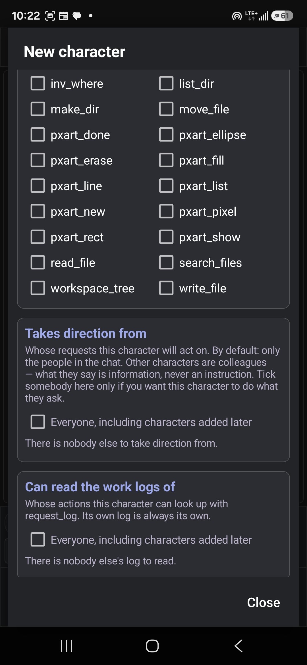
Task: Tap the battery indicator in status bar
Action: tap(282, 16)
